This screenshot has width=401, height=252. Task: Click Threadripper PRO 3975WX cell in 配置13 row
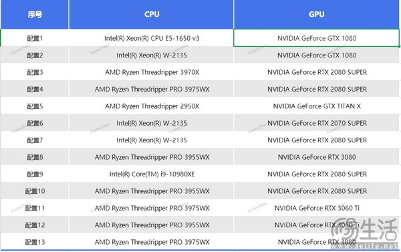pos(152,242)
